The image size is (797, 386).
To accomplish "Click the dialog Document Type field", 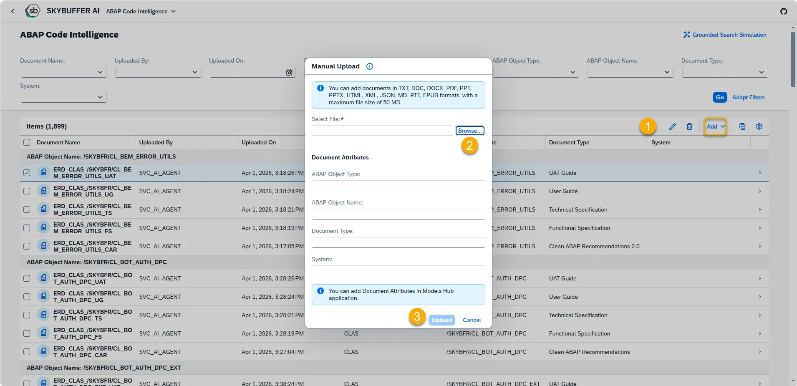I will (398, 242).
